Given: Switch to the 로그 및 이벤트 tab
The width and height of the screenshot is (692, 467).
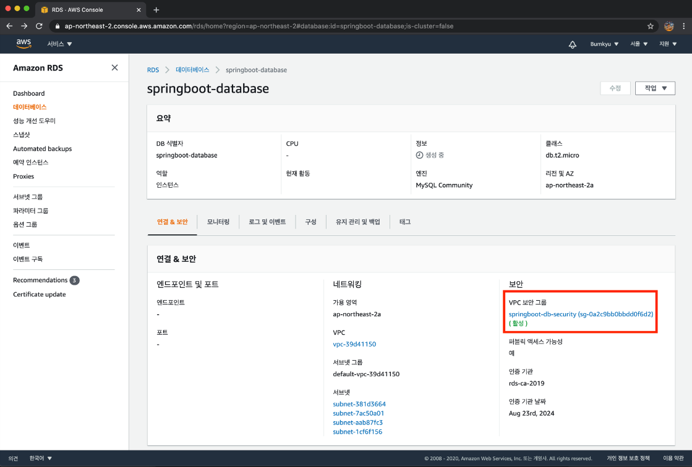Looking at the screenshot, I should 267,222.
